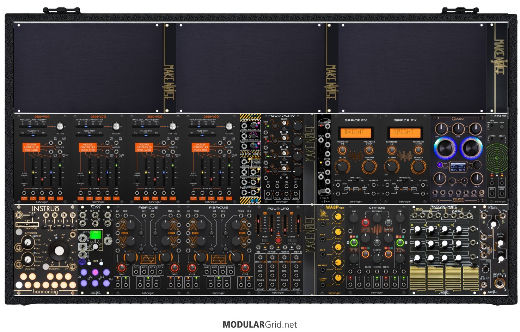This screenshot has height=332, width=520.
Task: Flip the Assign switch on Four LFO
Action: click(292, 241)
